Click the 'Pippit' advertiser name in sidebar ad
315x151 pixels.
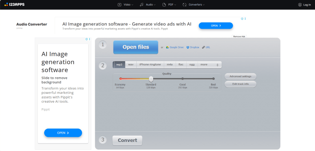pyautogui.click(x=46, y=109)
